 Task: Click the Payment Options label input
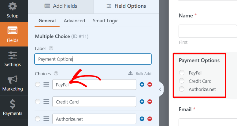[x=93, y=59]
